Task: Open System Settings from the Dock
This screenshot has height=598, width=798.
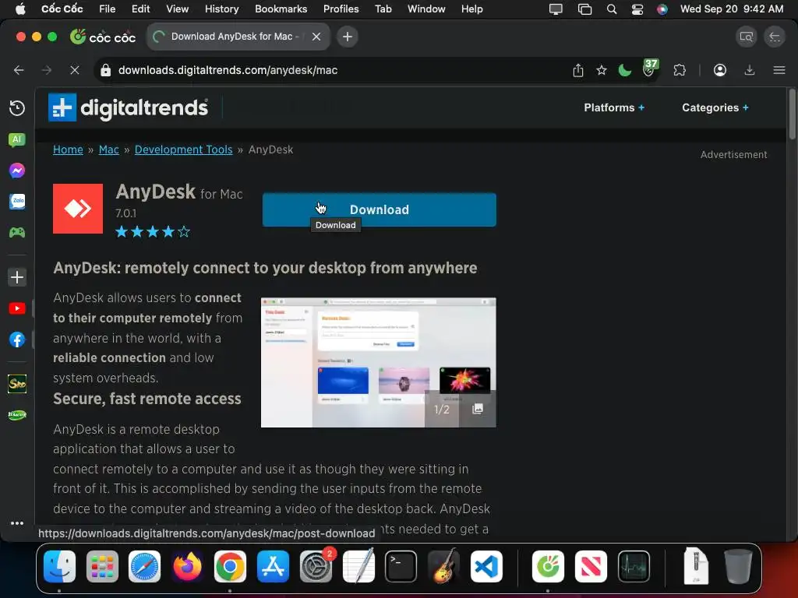Action: [x=316, y=566]
